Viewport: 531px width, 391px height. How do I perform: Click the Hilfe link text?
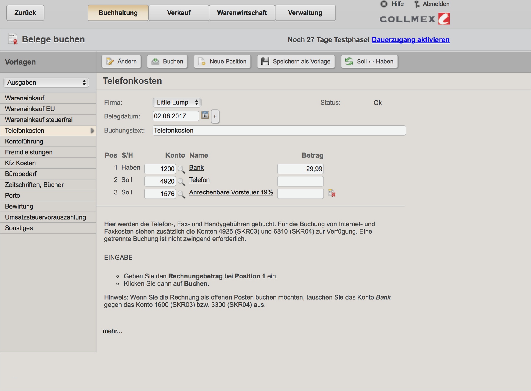[x=398, y=4]
